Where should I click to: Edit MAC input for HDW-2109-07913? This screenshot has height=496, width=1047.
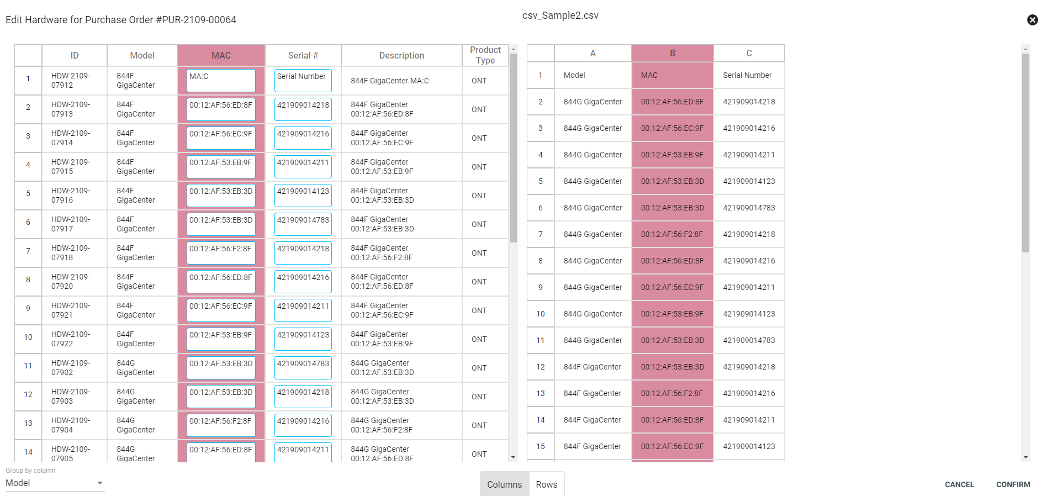[x=221, y=109]
